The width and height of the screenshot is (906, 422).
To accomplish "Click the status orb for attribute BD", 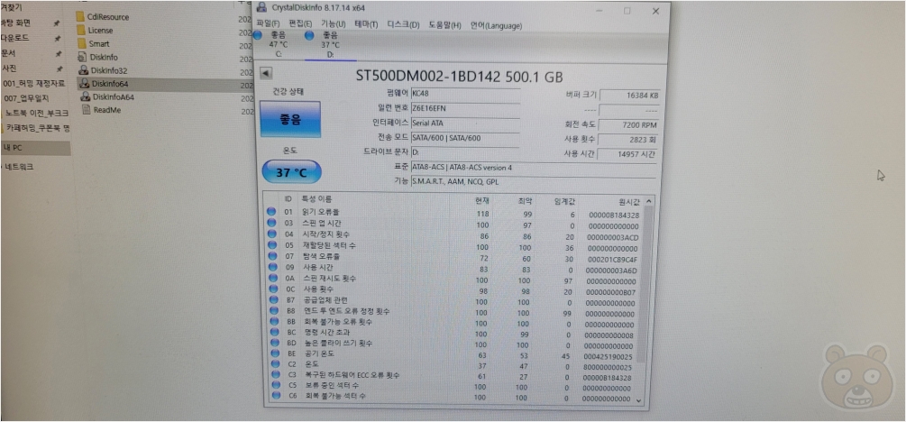I will tap(273, 343).
